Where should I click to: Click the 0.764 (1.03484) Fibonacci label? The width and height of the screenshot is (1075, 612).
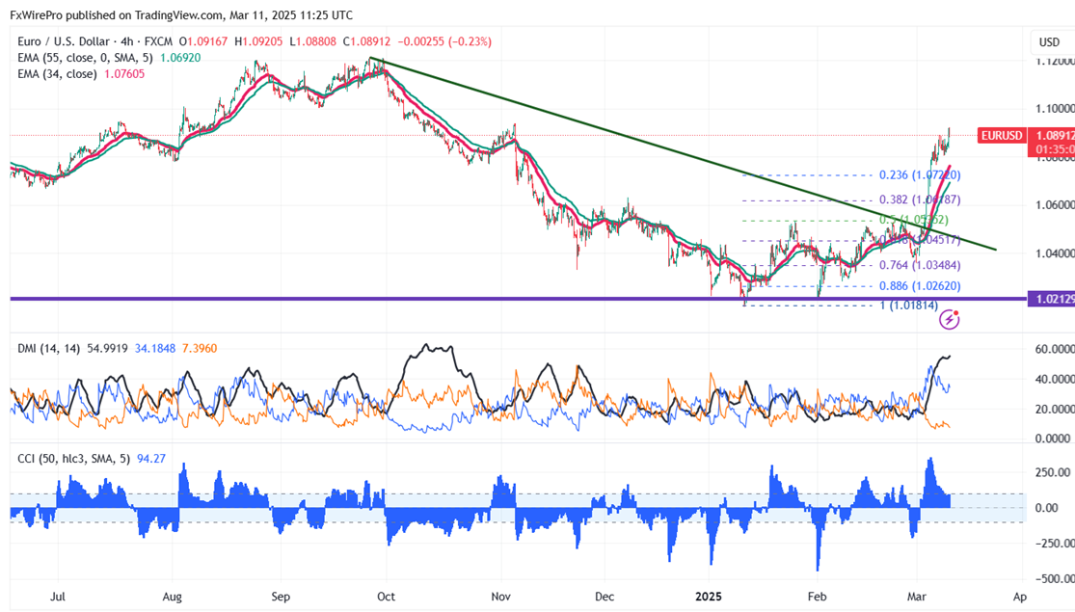click(x=920, y=265)
